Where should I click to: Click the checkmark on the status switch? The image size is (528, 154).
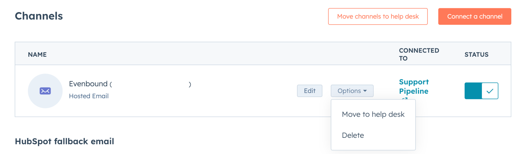490,91
